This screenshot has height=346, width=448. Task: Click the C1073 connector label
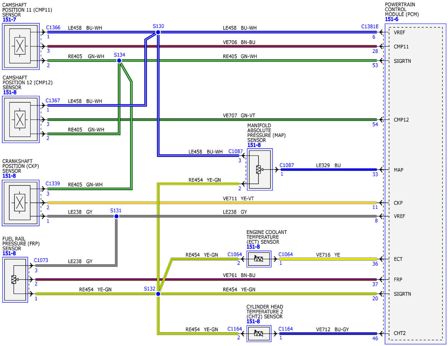41,260
